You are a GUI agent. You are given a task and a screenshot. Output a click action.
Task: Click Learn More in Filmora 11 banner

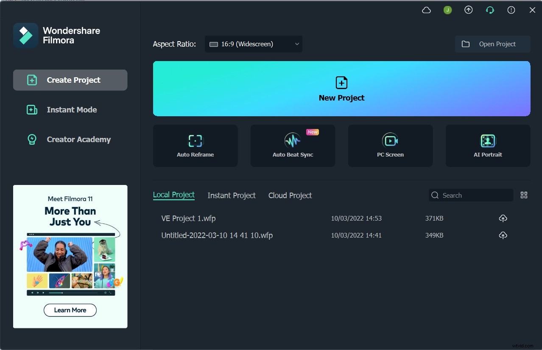pos(70,310)
